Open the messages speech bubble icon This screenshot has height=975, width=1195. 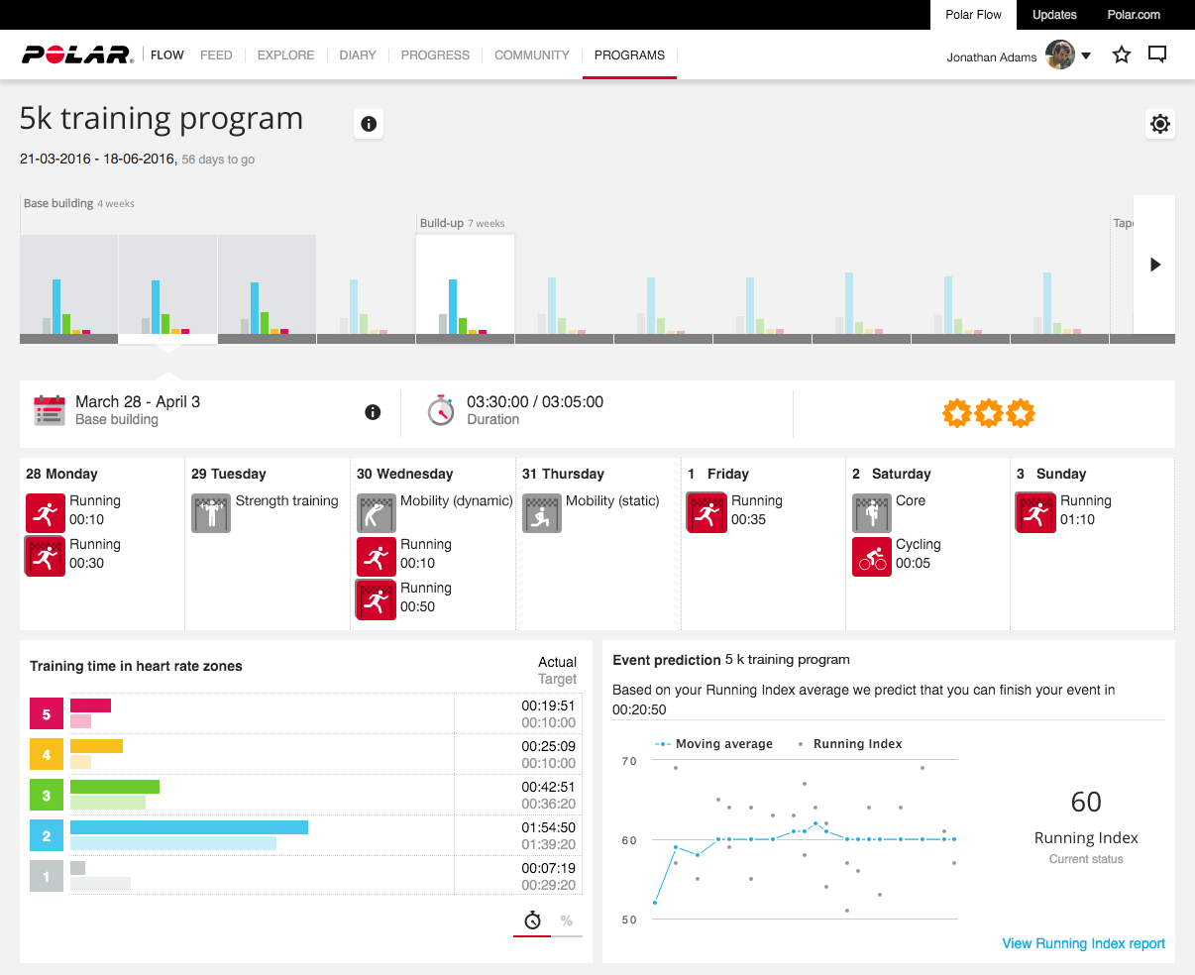(1156, 55)
